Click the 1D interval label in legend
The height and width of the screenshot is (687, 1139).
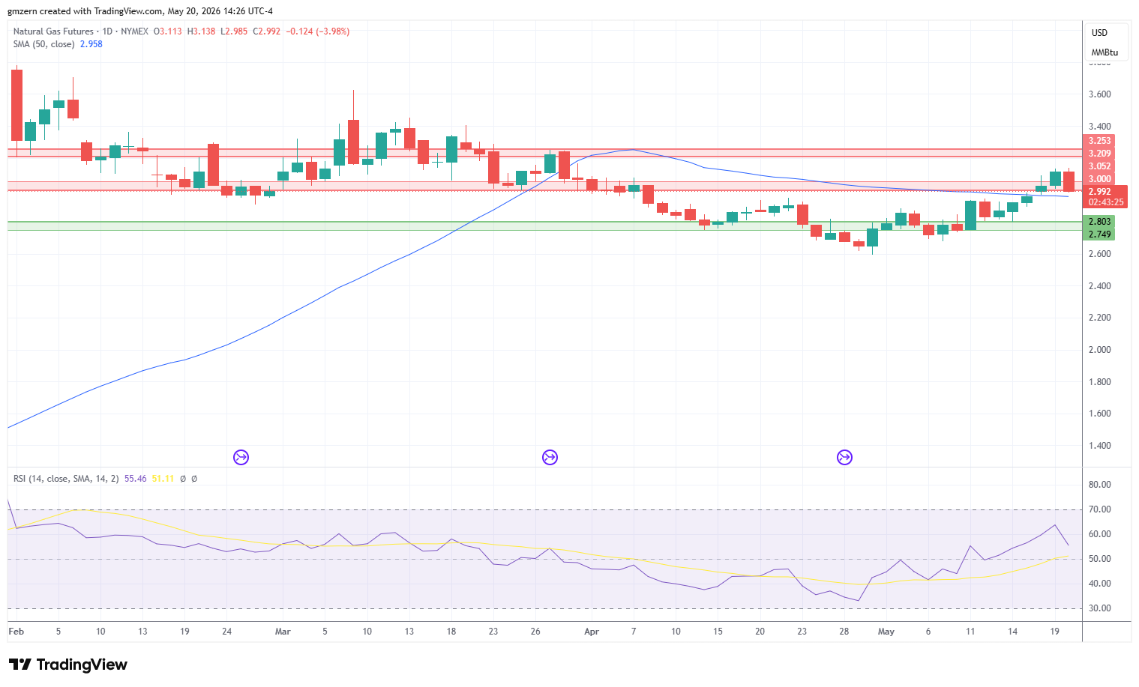pyautogui.click(x=107, y=31)
